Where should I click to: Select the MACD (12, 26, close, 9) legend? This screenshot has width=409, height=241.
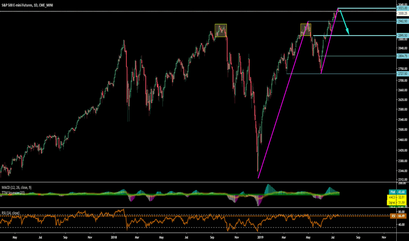tap(16, 188)
